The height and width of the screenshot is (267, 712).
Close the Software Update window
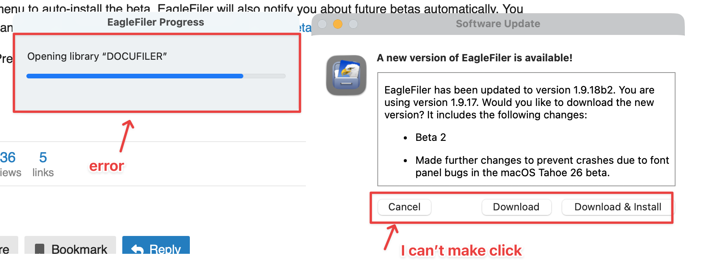point(322,24)
